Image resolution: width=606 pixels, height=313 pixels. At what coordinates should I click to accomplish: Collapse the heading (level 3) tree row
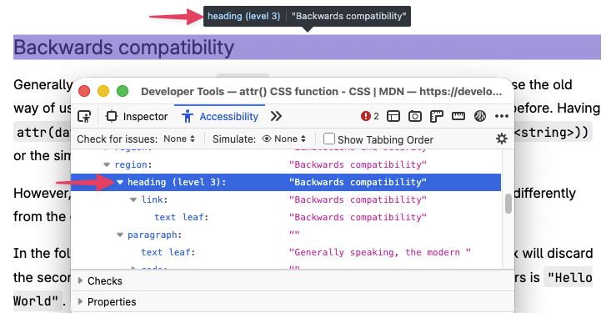point(120,182)
